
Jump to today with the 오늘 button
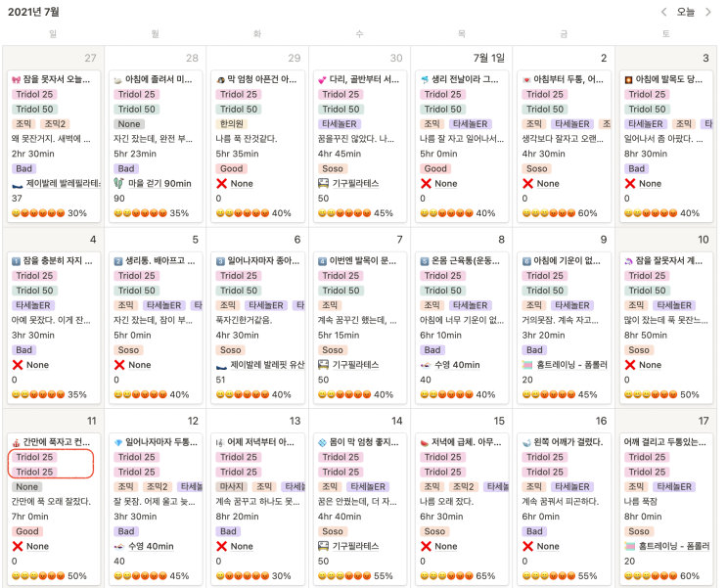point(686,12)
